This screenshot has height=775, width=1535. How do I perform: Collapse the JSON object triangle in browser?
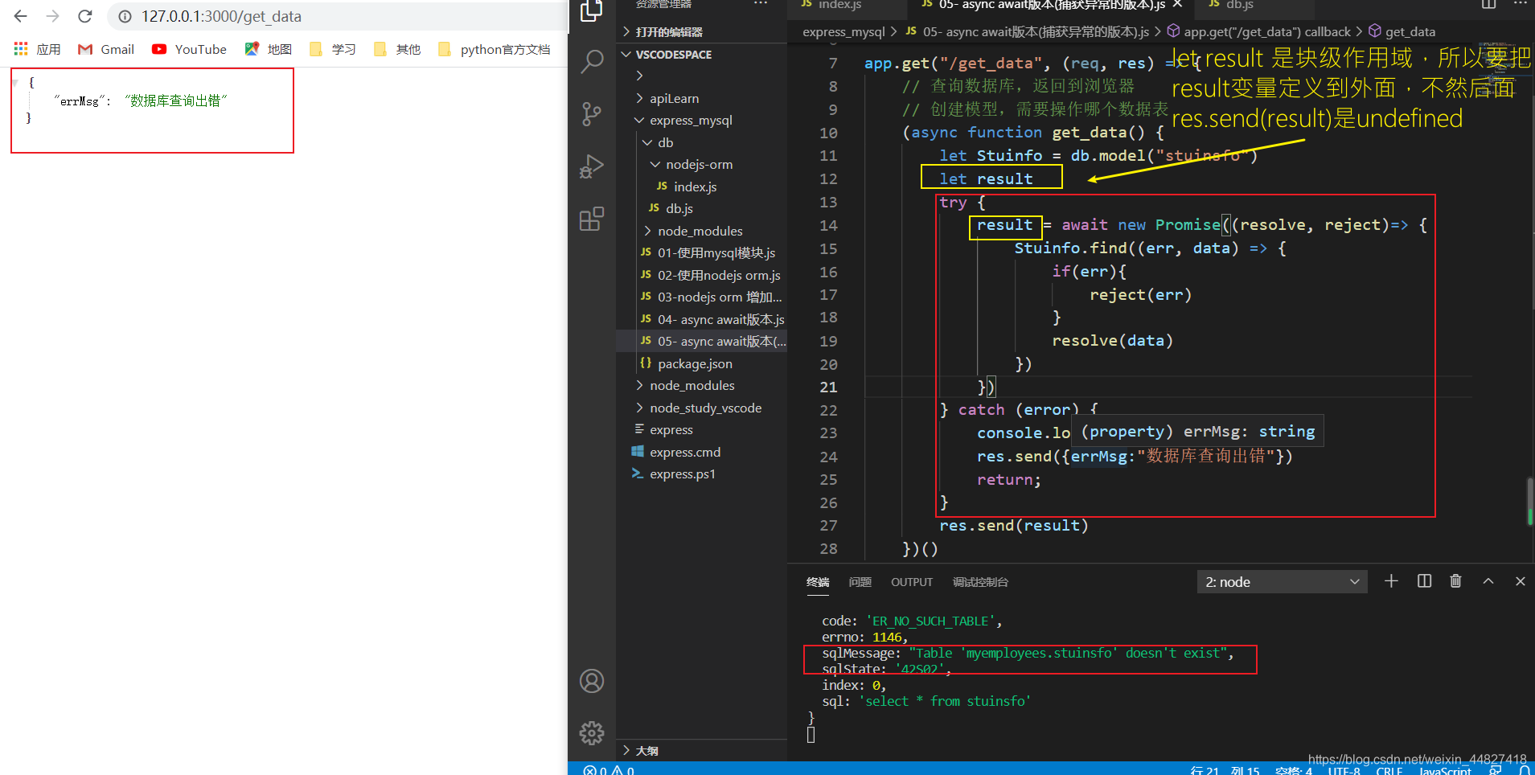pyautogui.click(x=14, y=83)
